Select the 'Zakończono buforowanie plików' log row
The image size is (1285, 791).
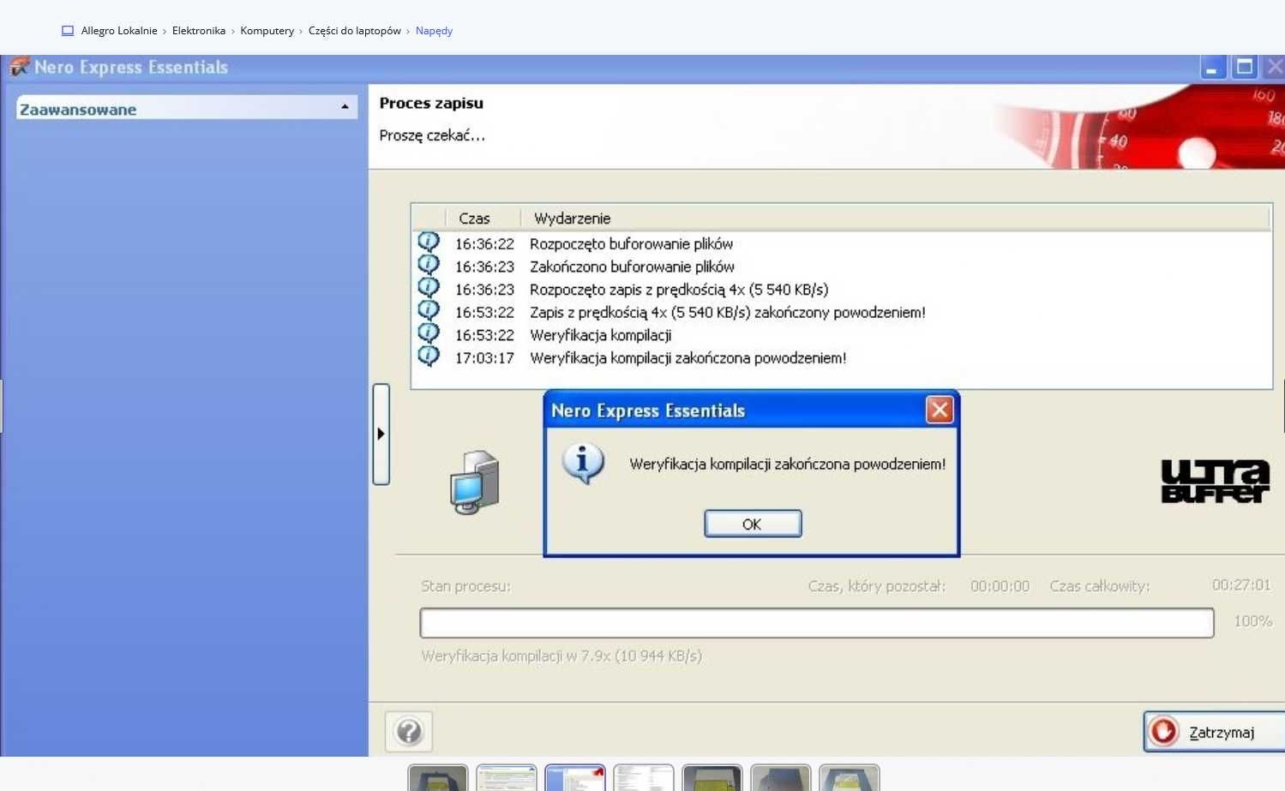pos(842,267)
